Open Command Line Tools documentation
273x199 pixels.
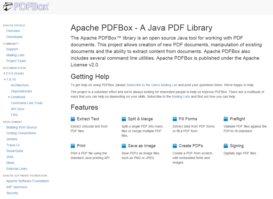[x=27, y=103]
